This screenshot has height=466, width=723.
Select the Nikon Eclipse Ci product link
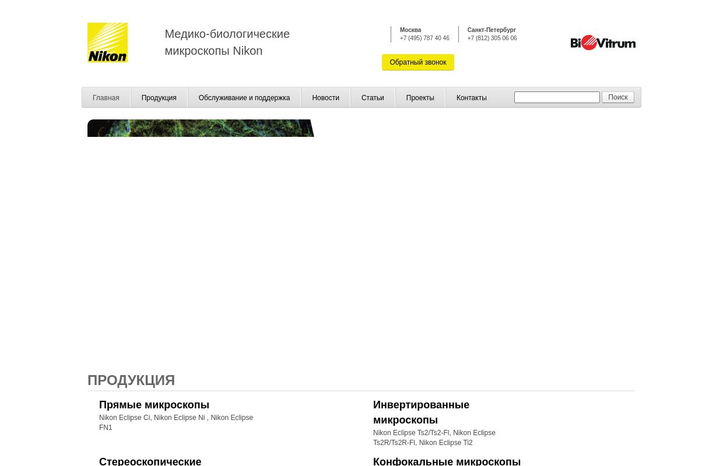tap(124, 418)
